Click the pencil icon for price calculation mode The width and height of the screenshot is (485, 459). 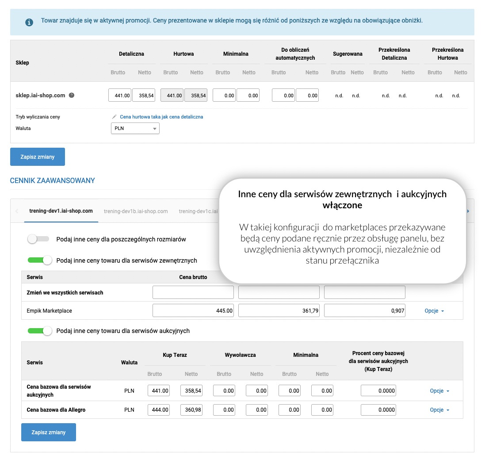115,117
